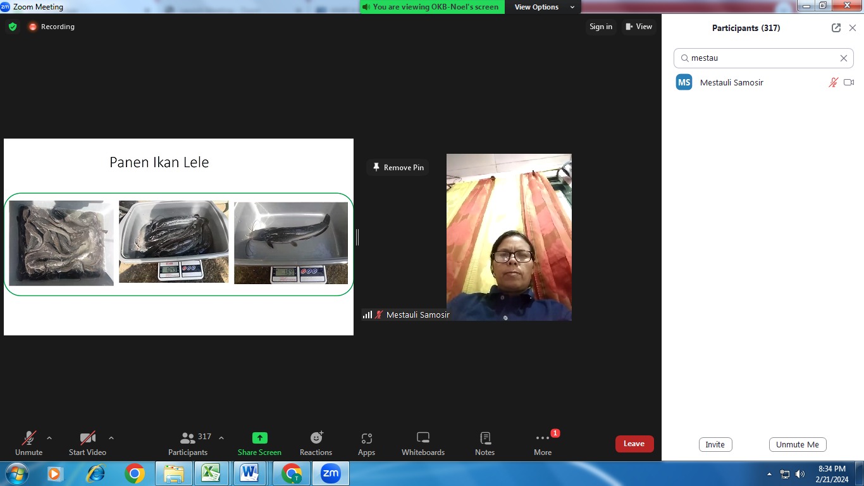Open the View layout menu
The width and height of the screenshot is (864, 486).
[x=639, y=27]
